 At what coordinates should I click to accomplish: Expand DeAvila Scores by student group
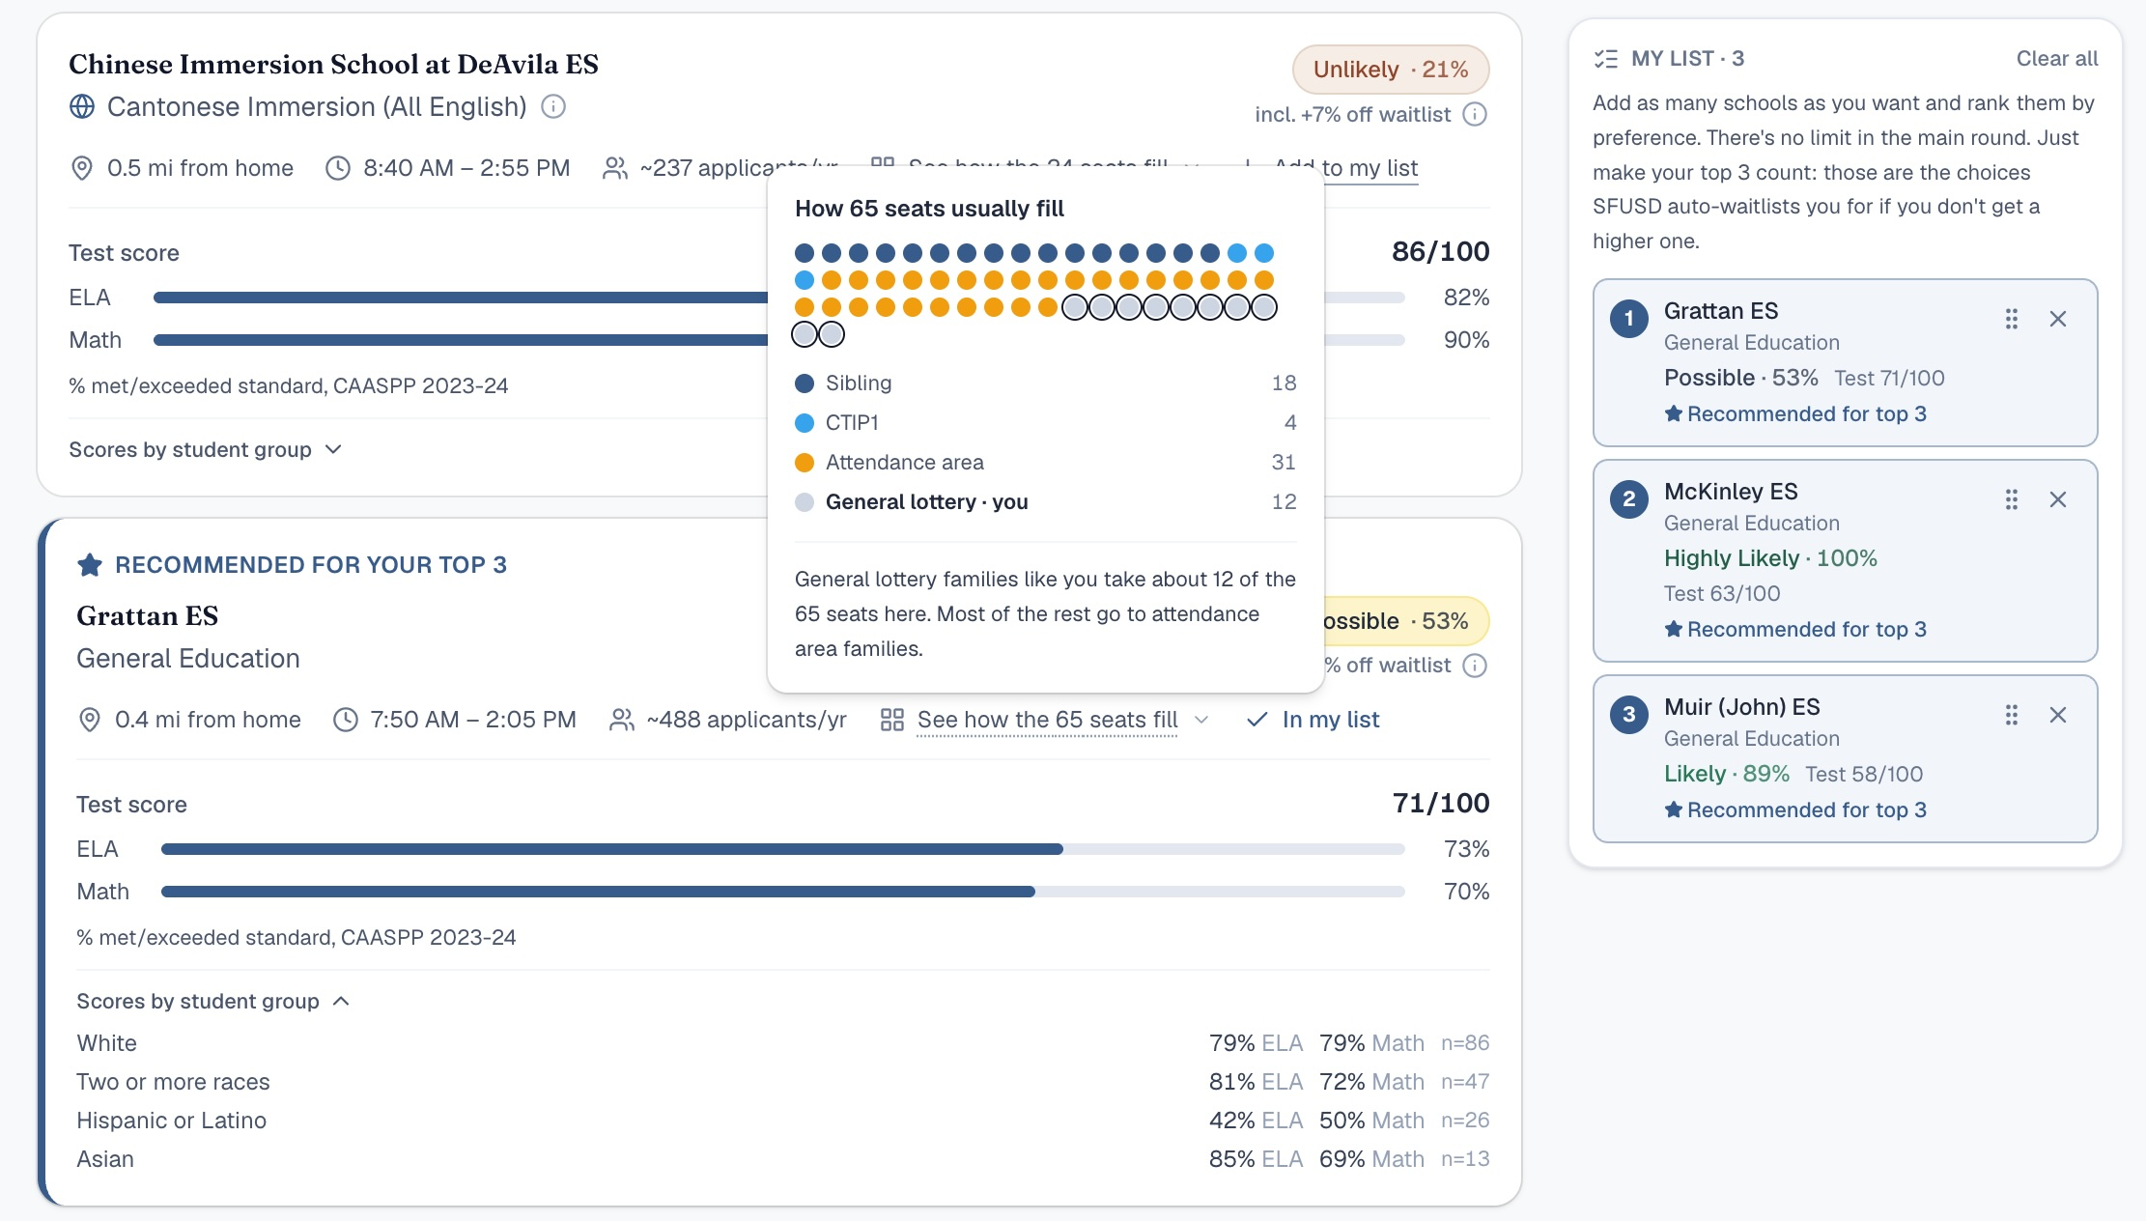pyautogui.click(x=206, y=449)
